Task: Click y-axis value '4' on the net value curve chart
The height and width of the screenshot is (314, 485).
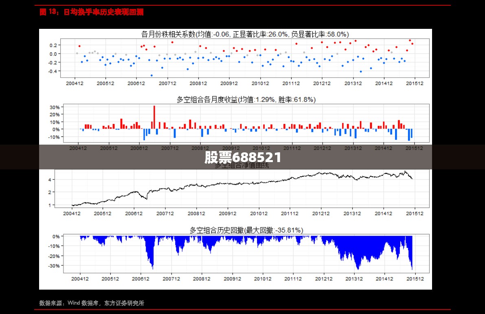Action: tap(50, 180)
